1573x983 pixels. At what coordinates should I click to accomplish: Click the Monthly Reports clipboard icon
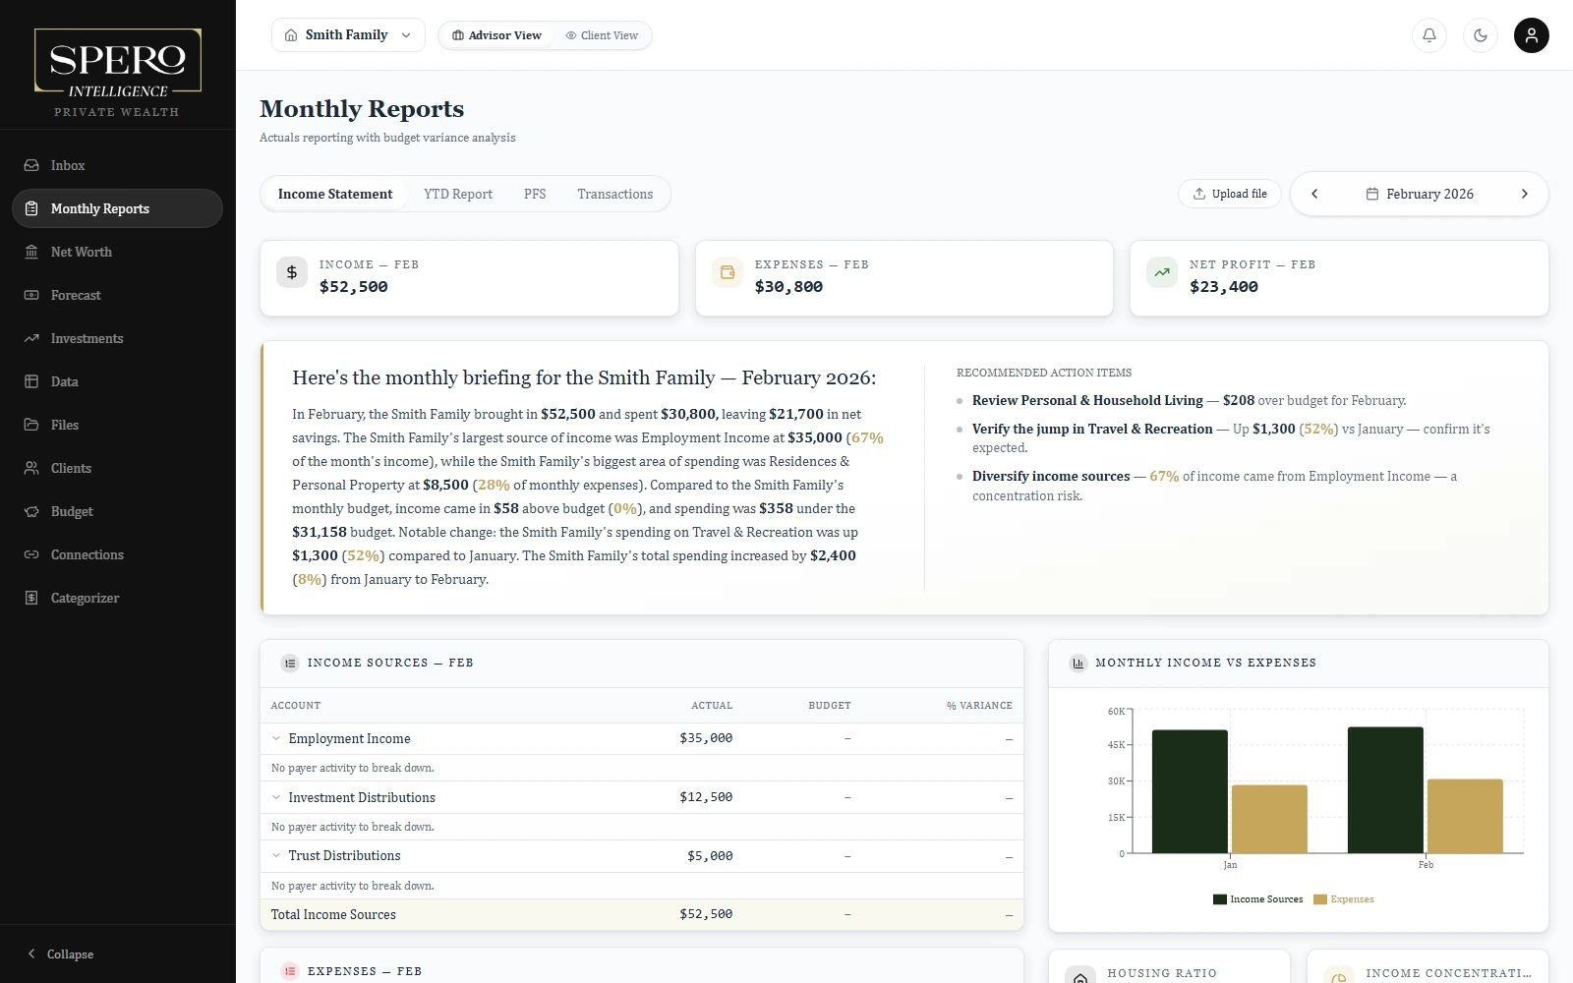(x=31, y=208)
